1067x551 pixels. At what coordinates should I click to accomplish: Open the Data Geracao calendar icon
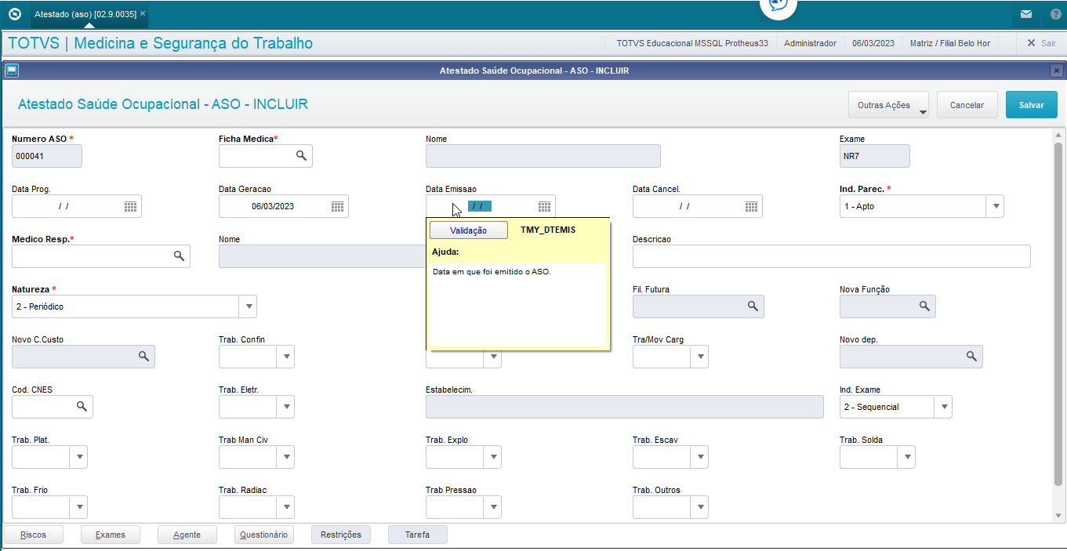click(x=338, y=206)
